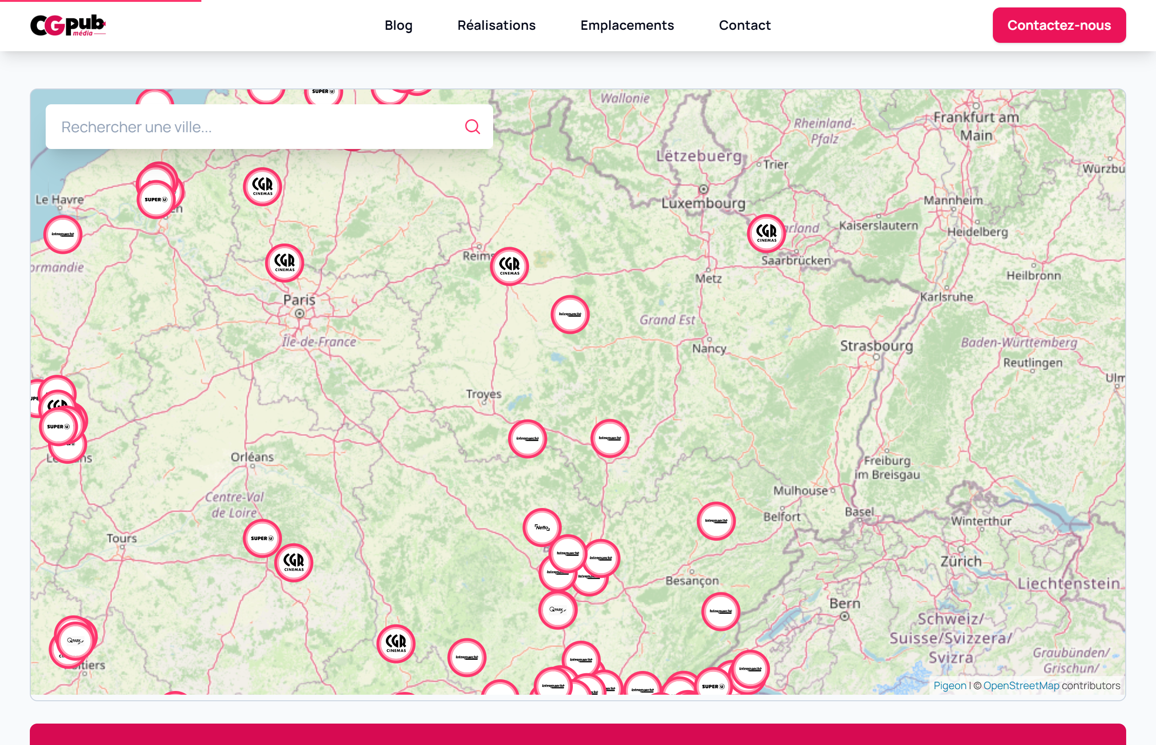
Task: Click the Luxembourg label on map
Action: [703, 203]
